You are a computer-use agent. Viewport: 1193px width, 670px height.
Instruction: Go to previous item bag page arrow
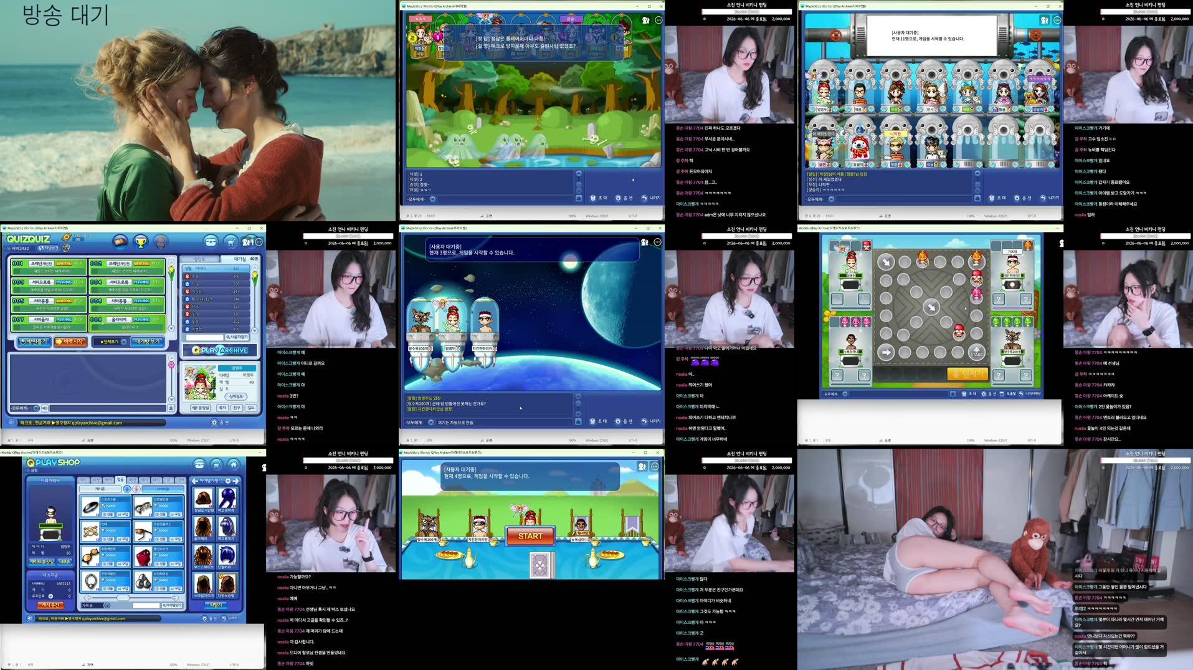[x=195, y=481]
